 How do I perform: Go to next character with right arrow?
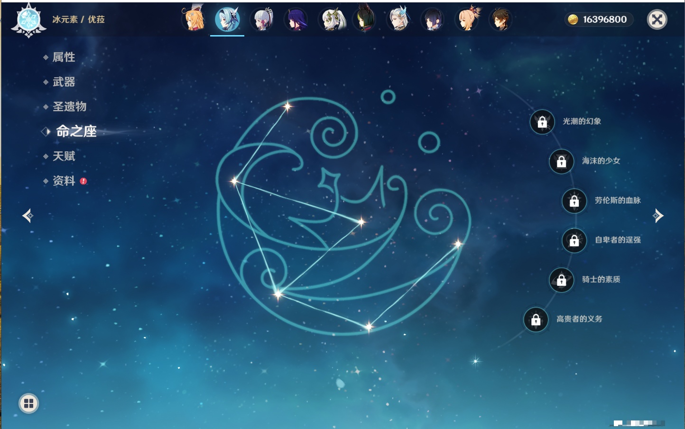658,216
